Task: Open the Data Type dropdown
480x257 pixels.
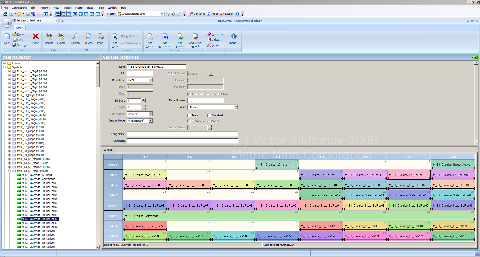Action: click(151, 80)
